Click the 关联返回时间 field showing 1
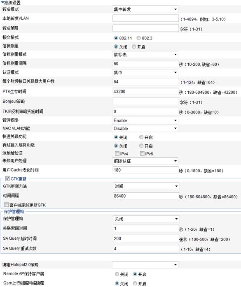 coord(146,229)
